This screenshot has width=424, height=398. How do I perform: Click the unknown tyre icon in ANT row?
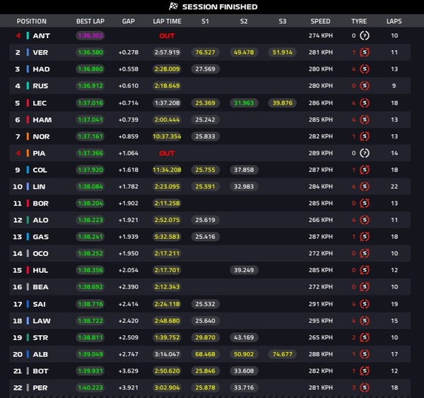tap(364, 35)
